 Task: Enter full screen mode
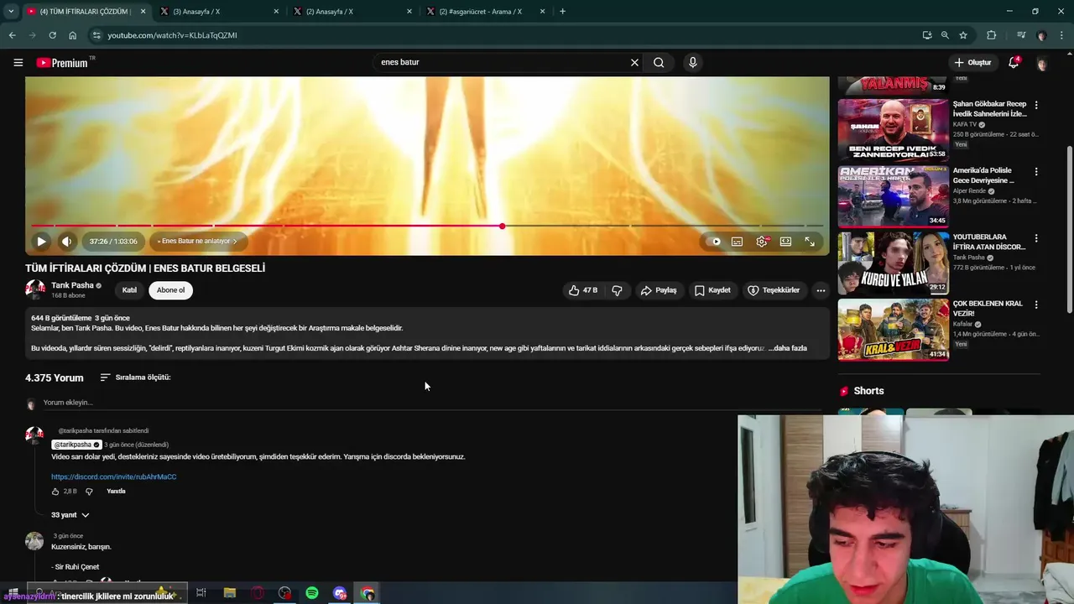[x=810, y=242]
